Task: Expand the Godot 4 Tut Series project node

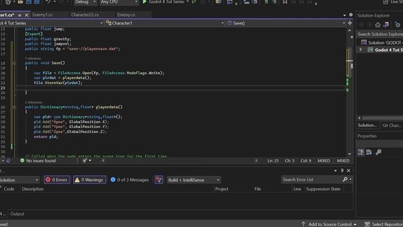Action: tap(361, 49)
